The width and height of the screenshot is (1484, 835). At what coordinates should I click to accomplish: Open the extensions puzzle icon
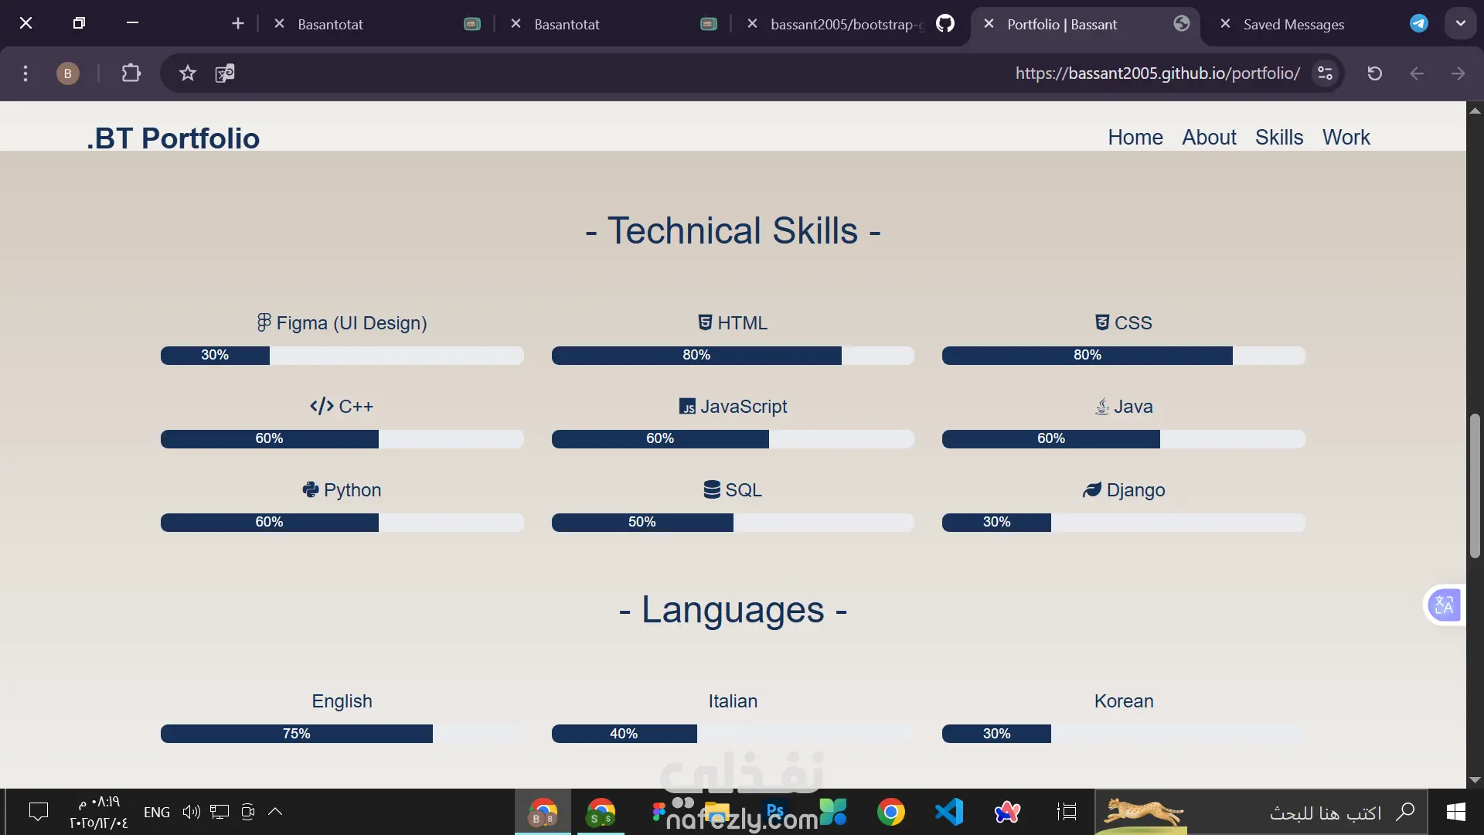point(131,73)
